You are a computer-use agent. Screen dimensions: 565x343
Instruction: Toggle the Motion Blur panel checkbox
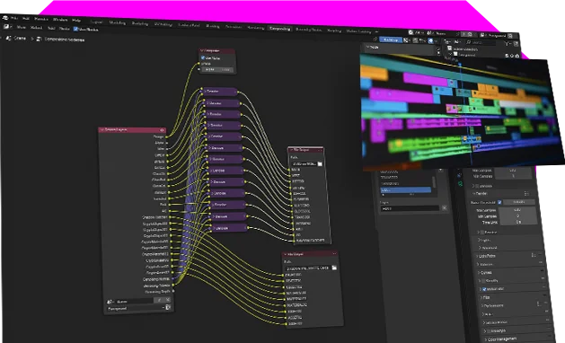coord(484,289)
